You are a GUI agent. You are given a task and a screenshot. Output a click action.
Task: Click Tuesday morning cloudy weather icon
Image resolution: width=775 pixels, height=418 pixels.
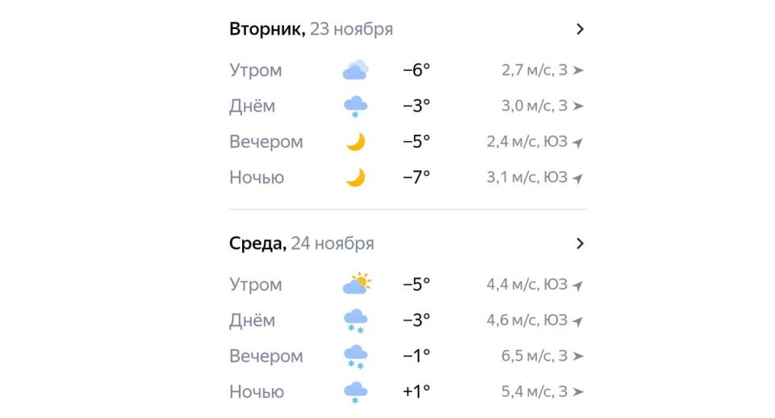point(355,70)
